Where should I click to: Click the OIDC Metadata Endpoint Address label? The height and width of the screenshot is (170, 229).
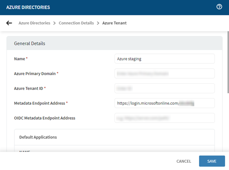tap(45, 118)
